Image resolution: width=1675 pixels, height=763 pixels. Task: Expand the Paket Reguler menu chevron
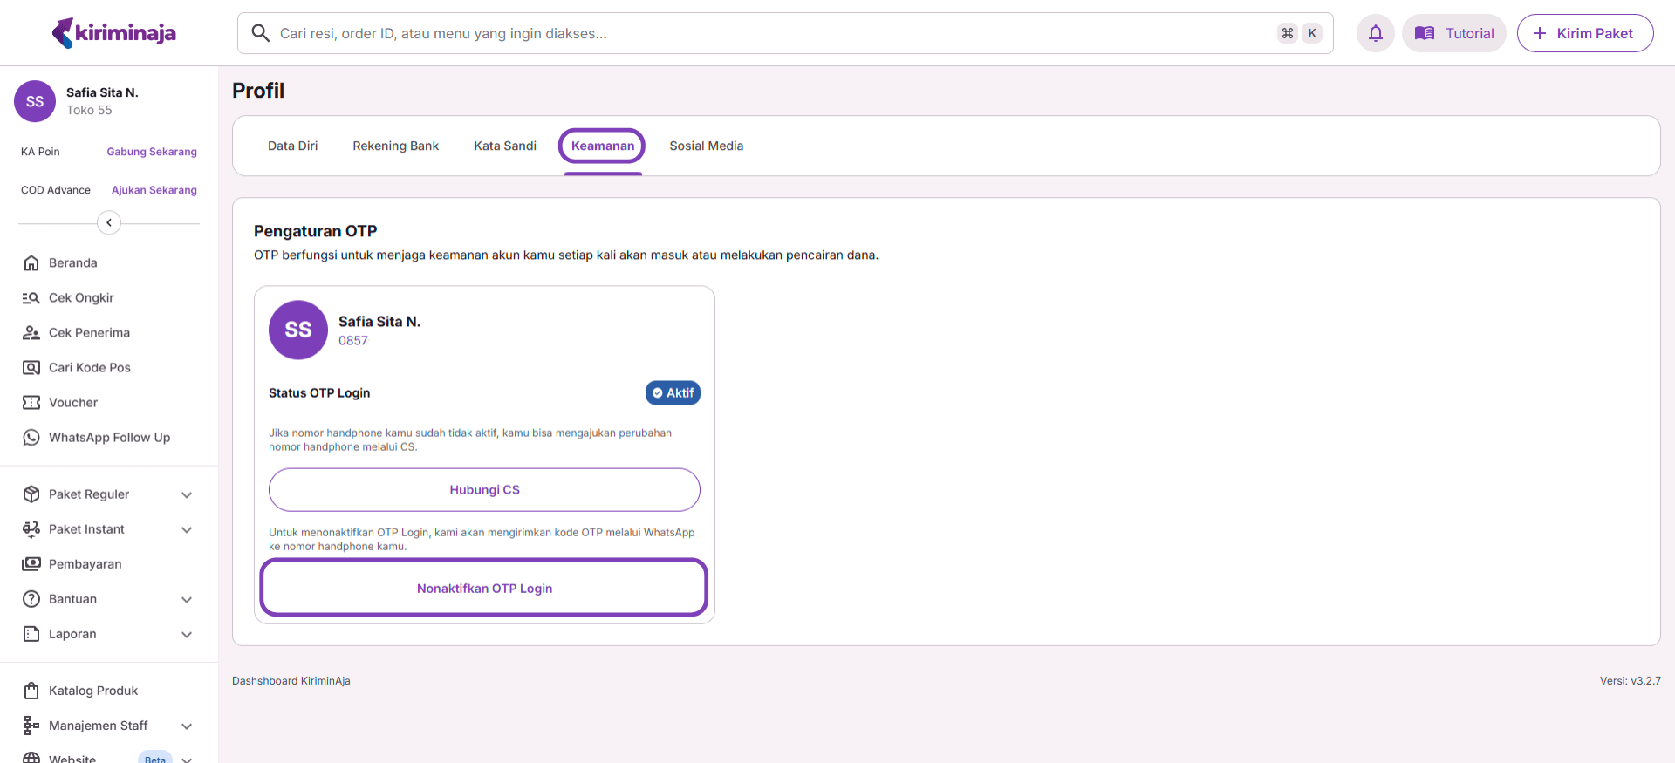tap(187, 494)
